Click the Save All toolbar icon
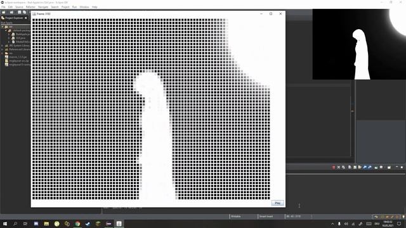406x228 pixels. [x=24, y=12]
